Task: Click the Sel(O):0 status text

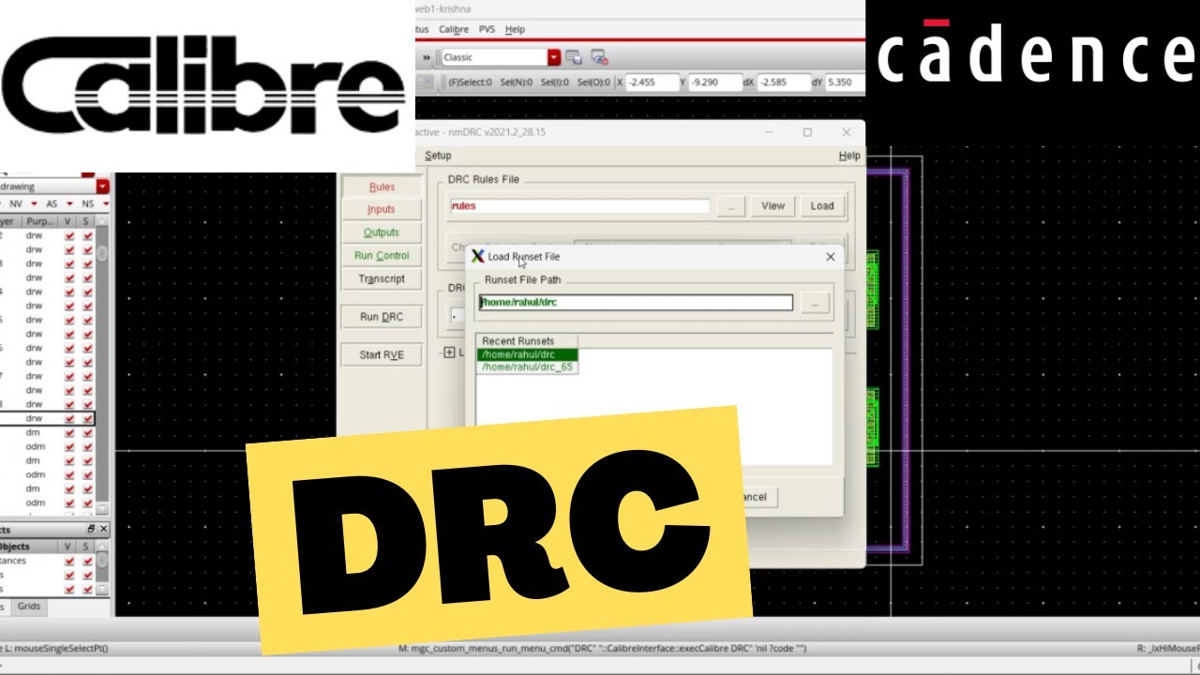Action: [592, 82]
